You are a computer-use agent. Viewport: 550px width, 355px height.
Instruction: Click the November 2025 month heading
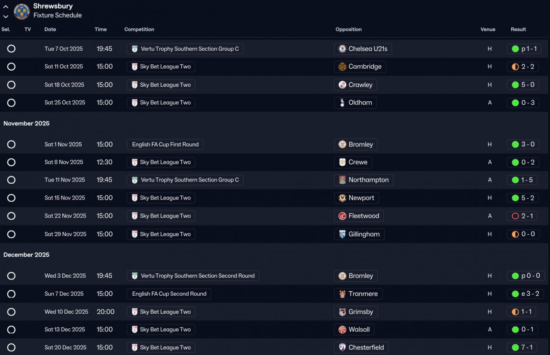27,124
